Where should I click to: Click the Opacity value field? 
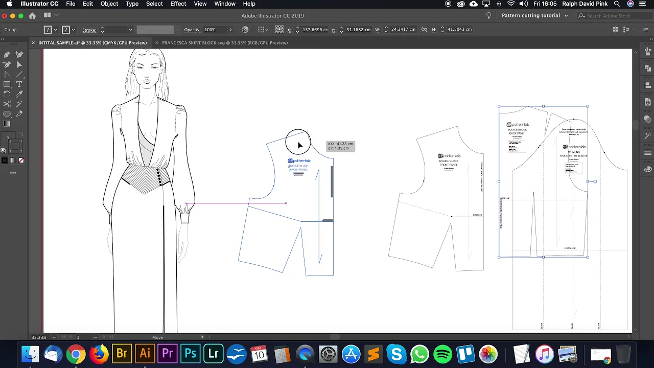[214, 30]
